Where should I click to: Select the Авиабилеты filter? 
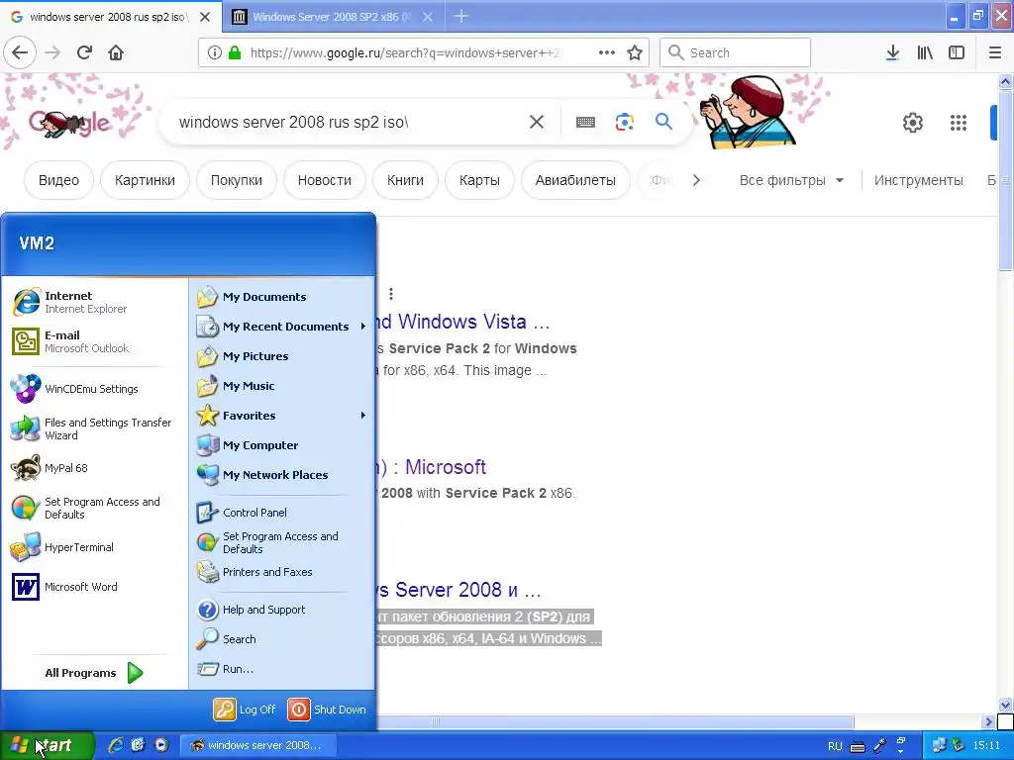(x=575, y=180)
